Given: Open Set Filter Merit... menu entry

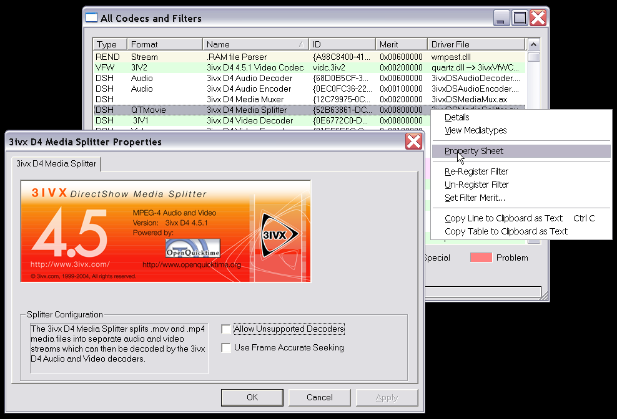Looking at the screenshot, I should [521, 198].
